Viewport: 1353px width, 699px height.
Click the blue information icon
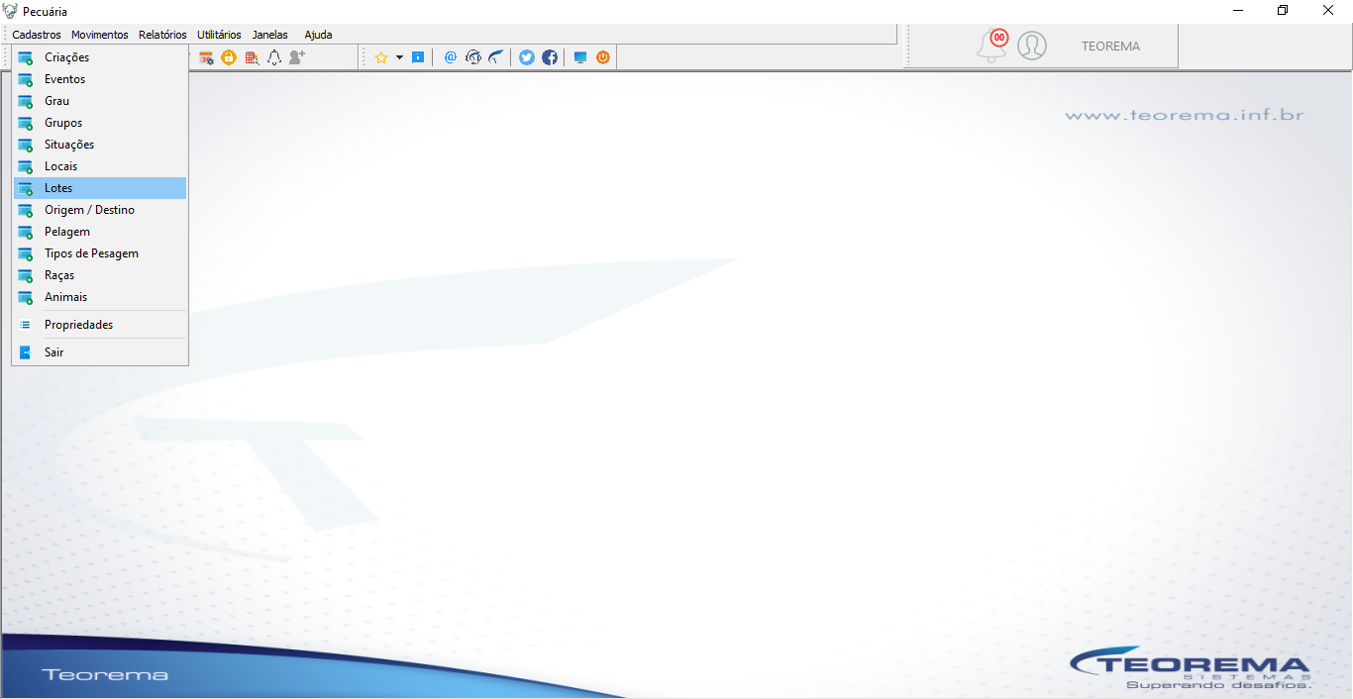point(418,57)
